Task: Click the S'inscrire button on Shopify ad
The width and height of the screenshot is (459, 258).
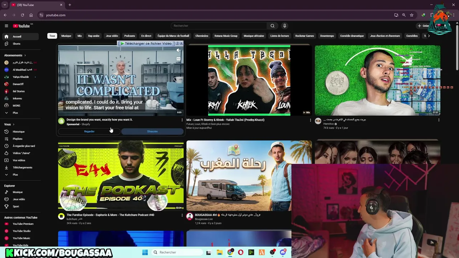Action: tap(152, 132)
